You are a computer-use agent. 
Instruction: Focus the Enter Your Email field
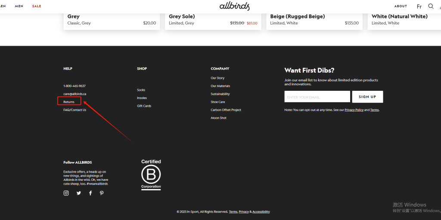click(x=317, y=97)
